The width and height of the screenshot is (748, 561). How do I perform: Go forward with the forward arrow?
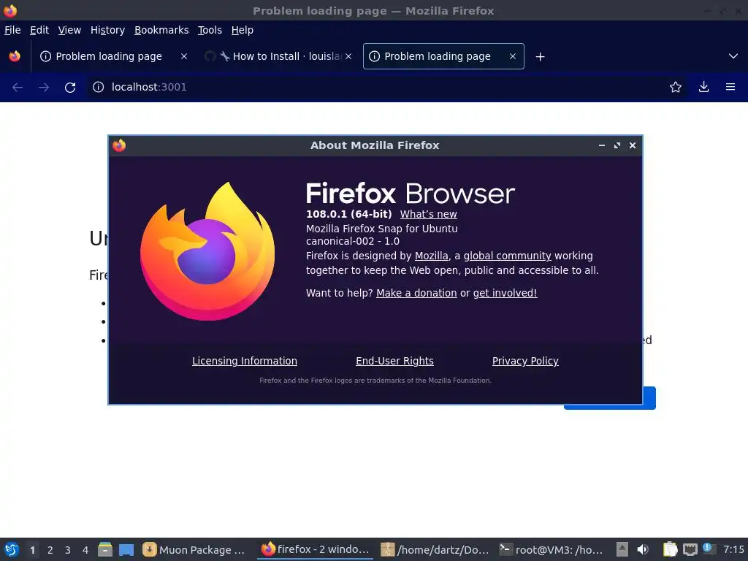tap(44, 87)
